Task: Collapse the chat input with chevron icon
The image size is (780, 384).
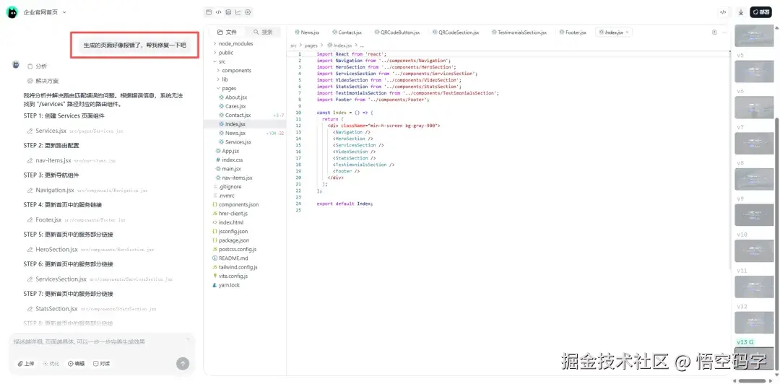Action: [188, 339]
